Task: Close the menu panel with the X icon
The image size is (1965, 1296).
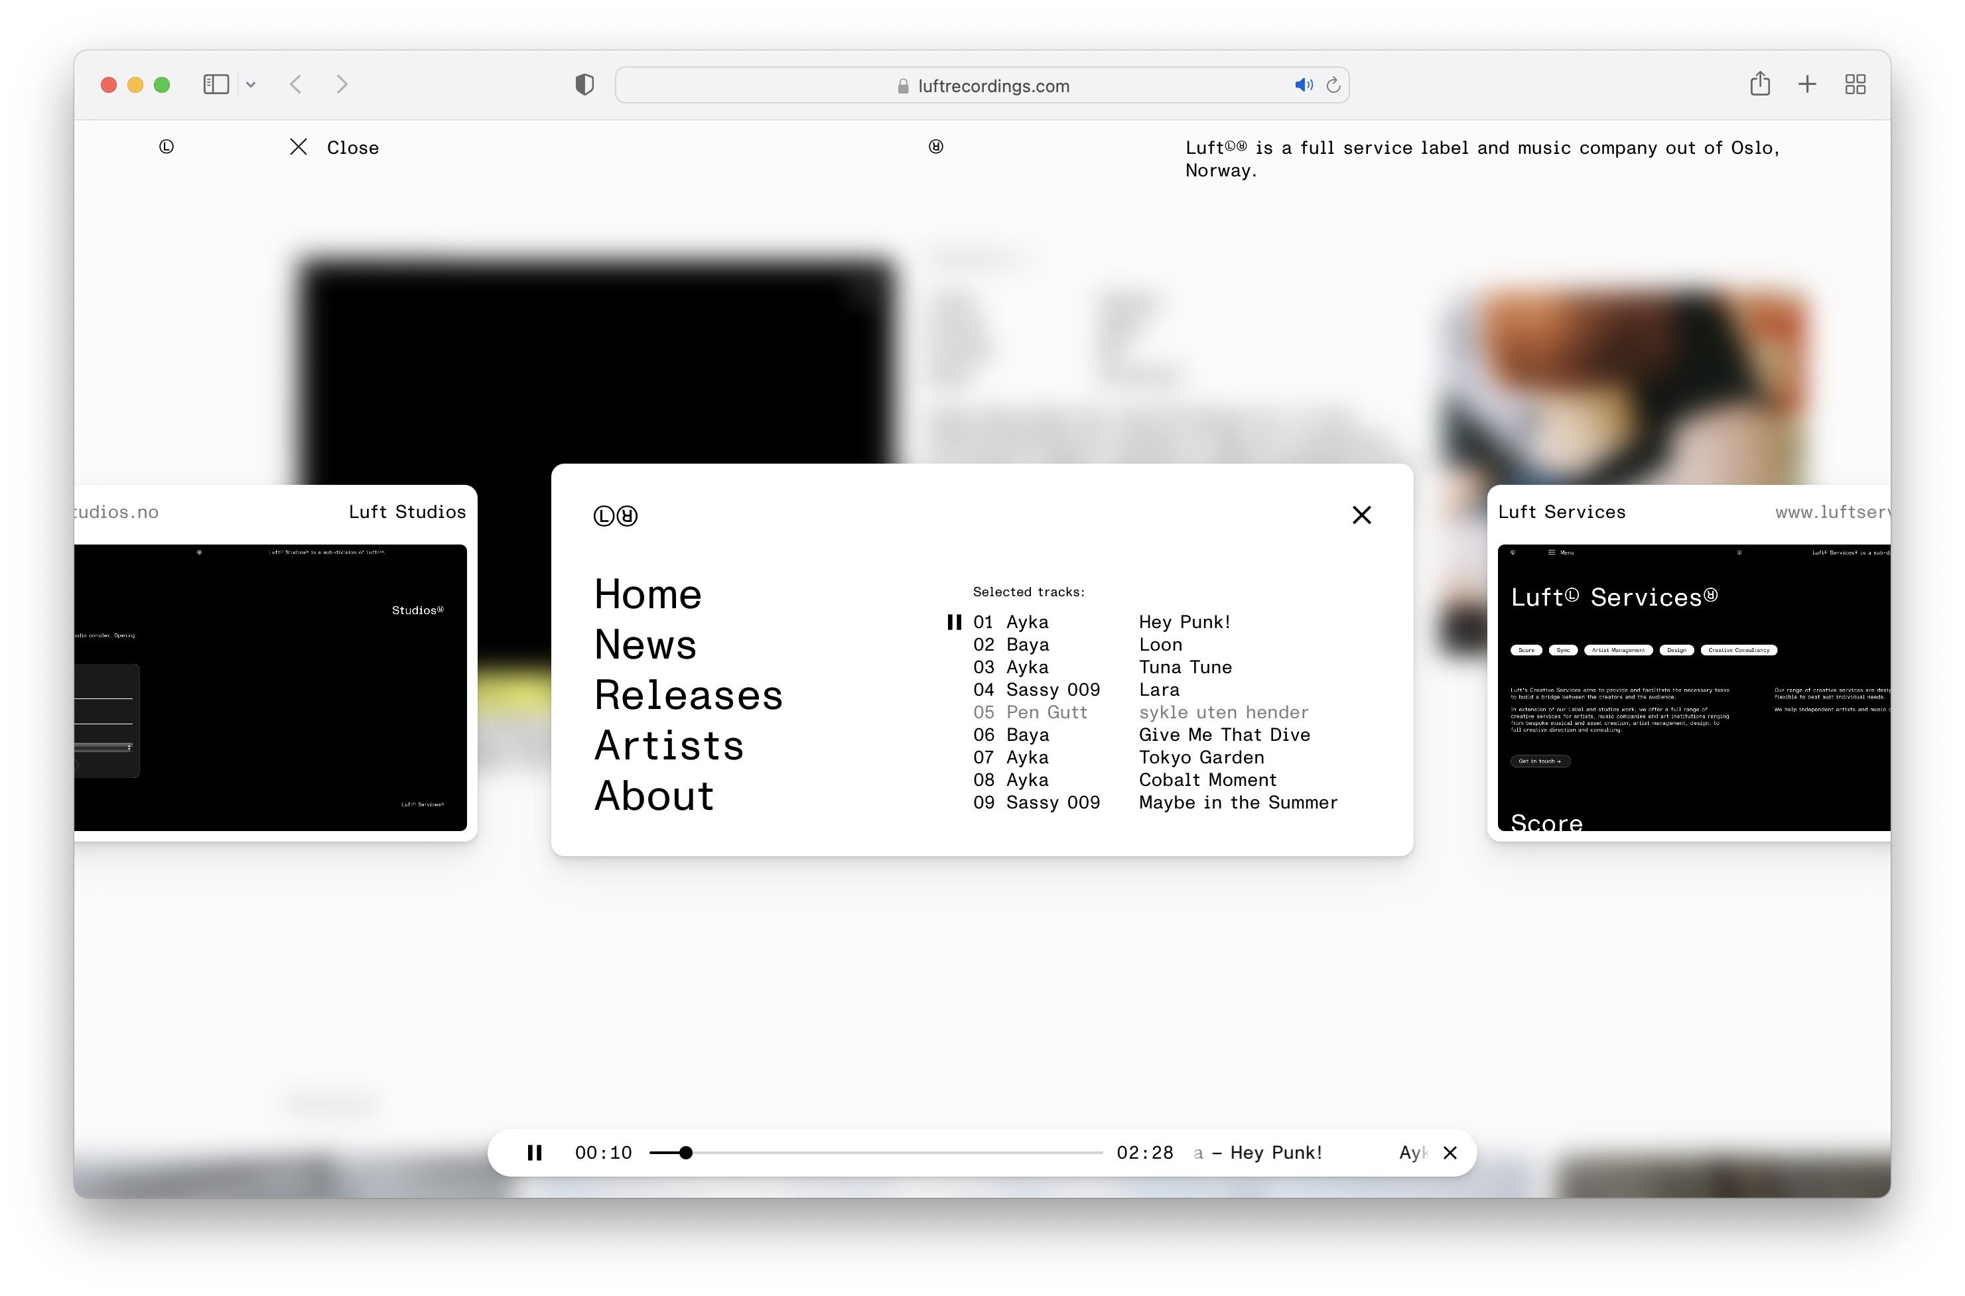Action: (x=1361, y=515)
